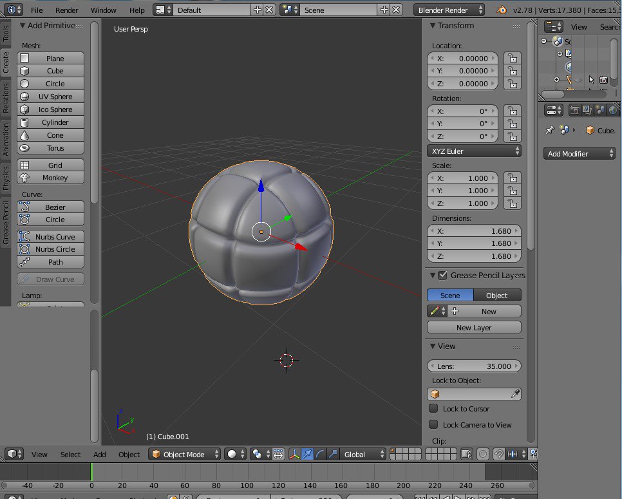Click the Blender info editor type icon

(x=14, y=10)
